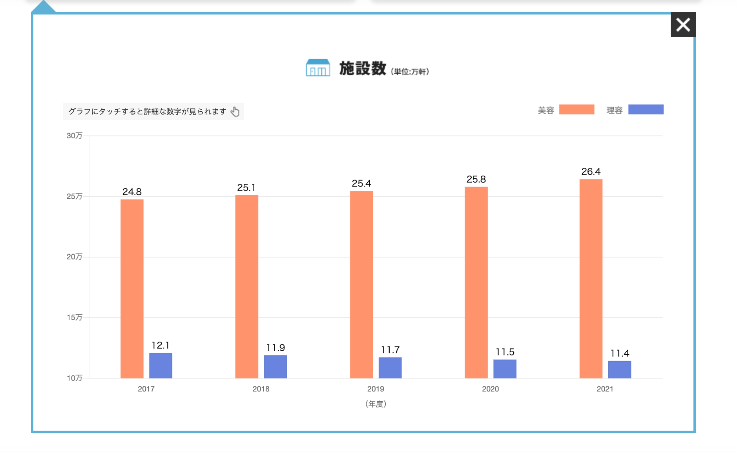This screenshot has width=737, height=453.
Task: Toggle the 美容 orange legend swatch
Action: [x=576, y=109]
